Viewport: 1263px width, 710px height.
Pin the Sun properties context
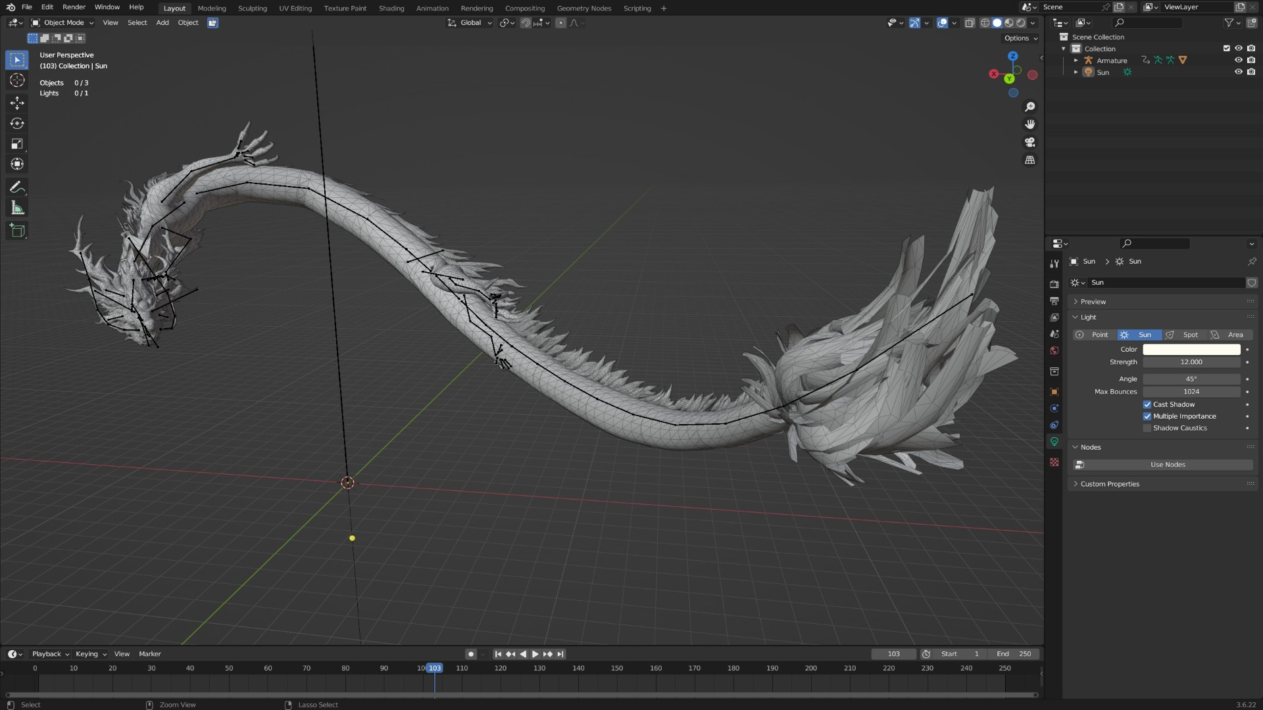point(1252,262)
